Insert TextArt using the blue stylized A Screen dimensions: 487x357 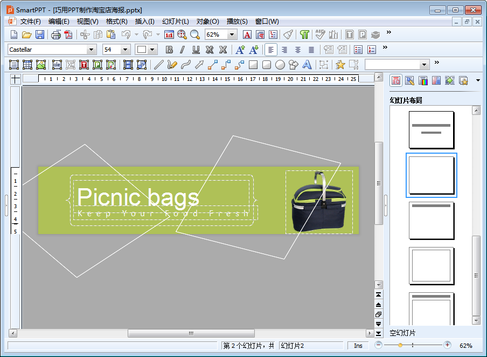coord(307,65)
